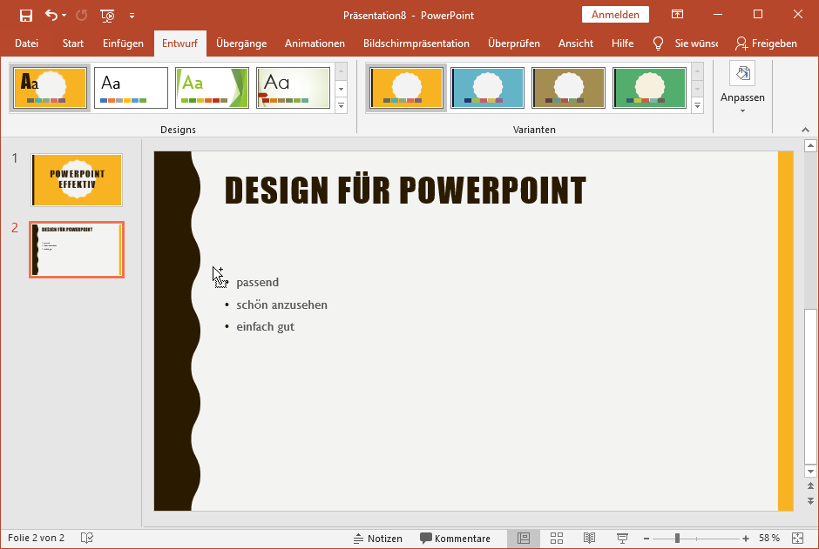Select the yellow color variant
This screenshot has width=819, height=549.
pyautogui.click(x=406, y=88)
